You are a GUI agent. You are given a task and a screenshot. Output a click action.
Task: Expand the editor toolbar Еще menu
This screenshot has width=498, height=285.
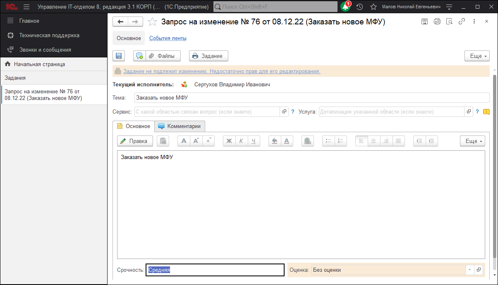pyautogui.click(x=472, y=141)
